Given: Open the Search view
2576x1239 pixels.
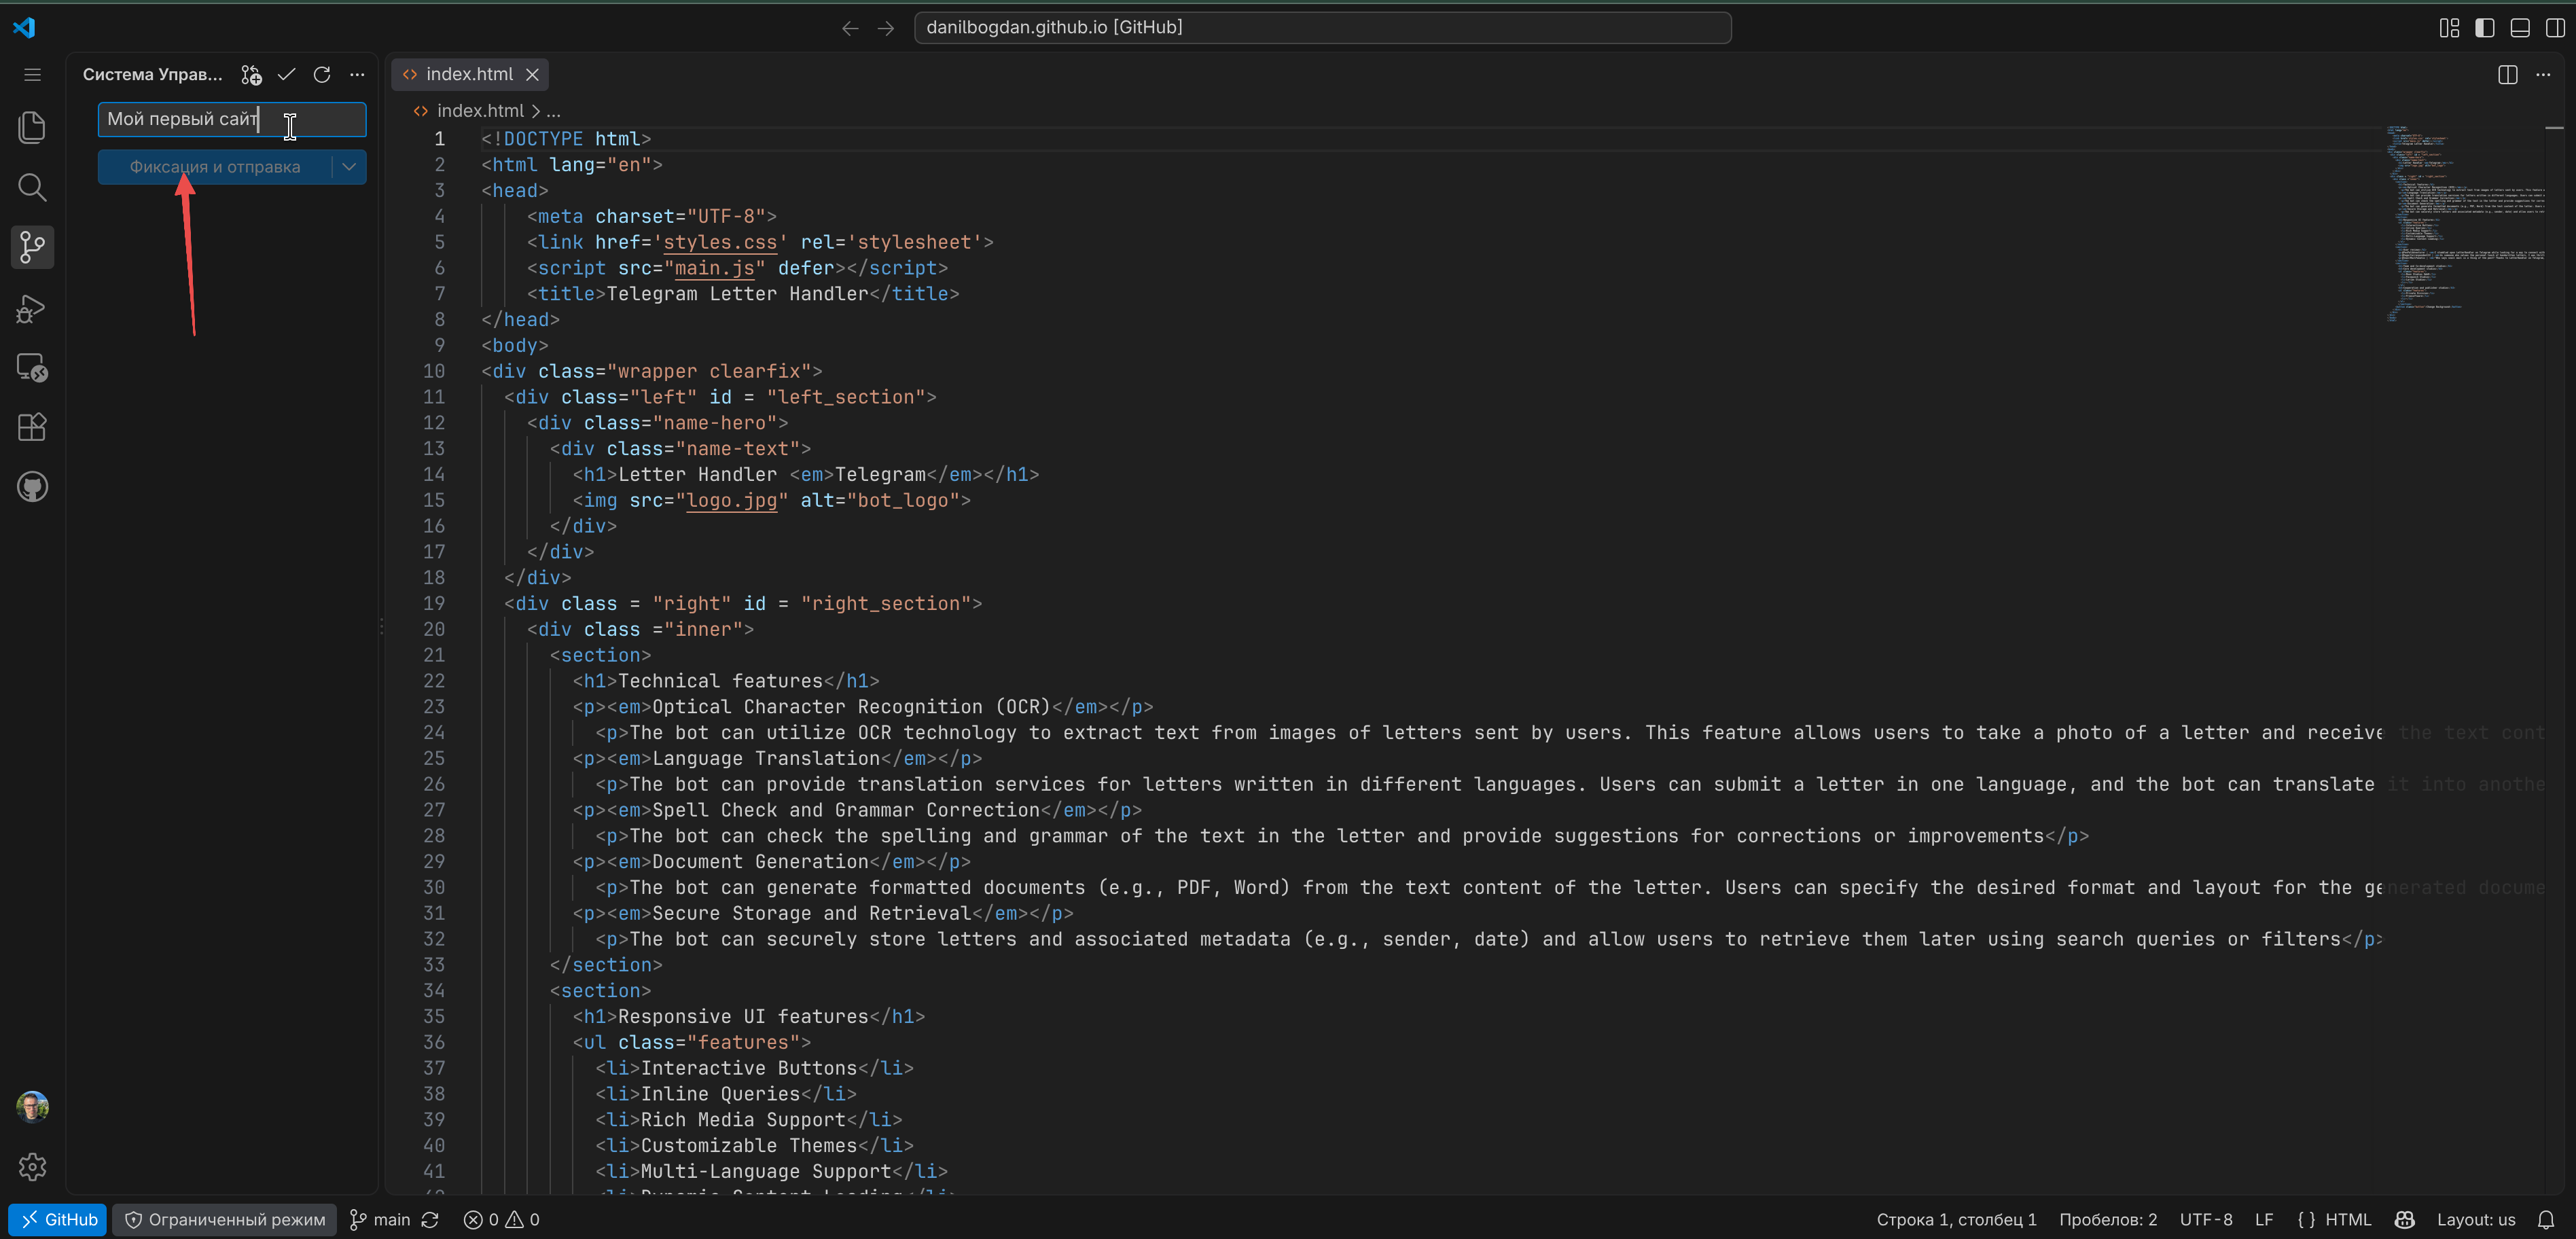Looking at the screenshot, I should coord(32,187).
